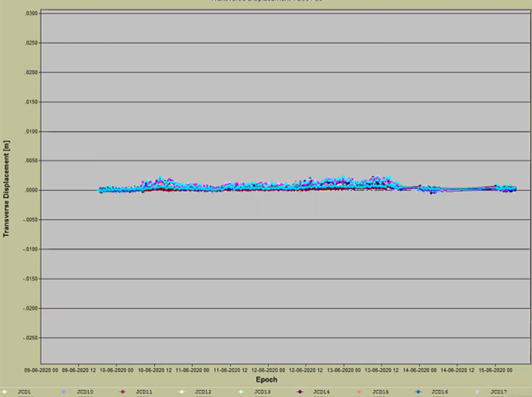Click the 12-06-2020 00 x-axis label

pos(268,370)
